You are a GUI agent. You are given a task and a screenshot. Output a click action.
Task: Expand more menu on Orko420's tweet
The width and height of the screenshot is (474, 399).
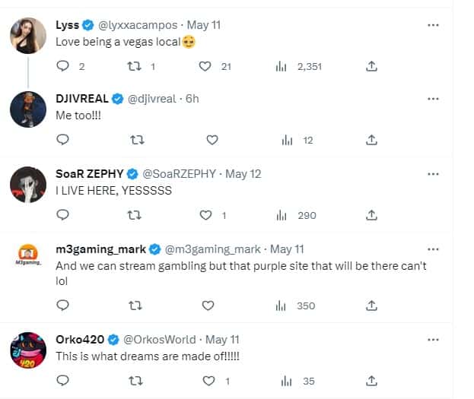pos(433,339)
